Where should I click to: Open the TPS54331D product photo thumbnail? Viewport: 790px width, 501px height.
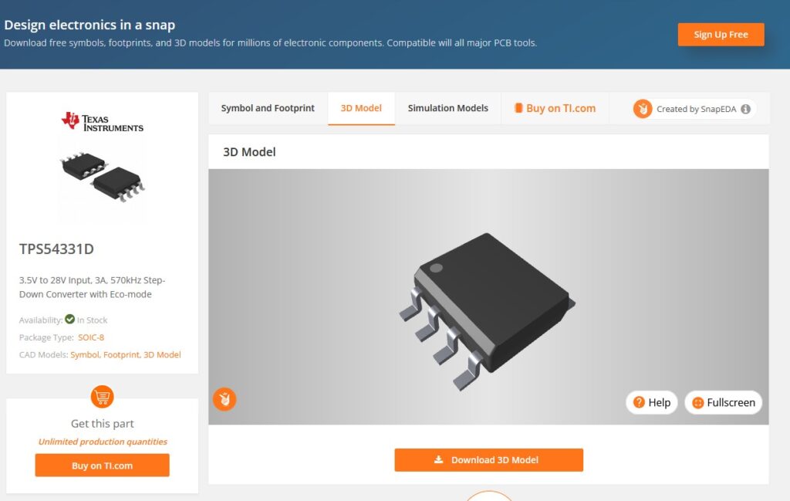click(x=102, y=176)
